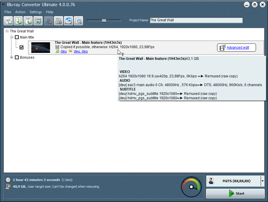Click the clock icon by total duration

[8, 180]
